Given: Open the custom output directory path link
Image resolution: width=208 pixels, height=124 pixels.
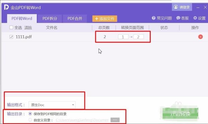Looking at the screenshot, I should (82, 120).
